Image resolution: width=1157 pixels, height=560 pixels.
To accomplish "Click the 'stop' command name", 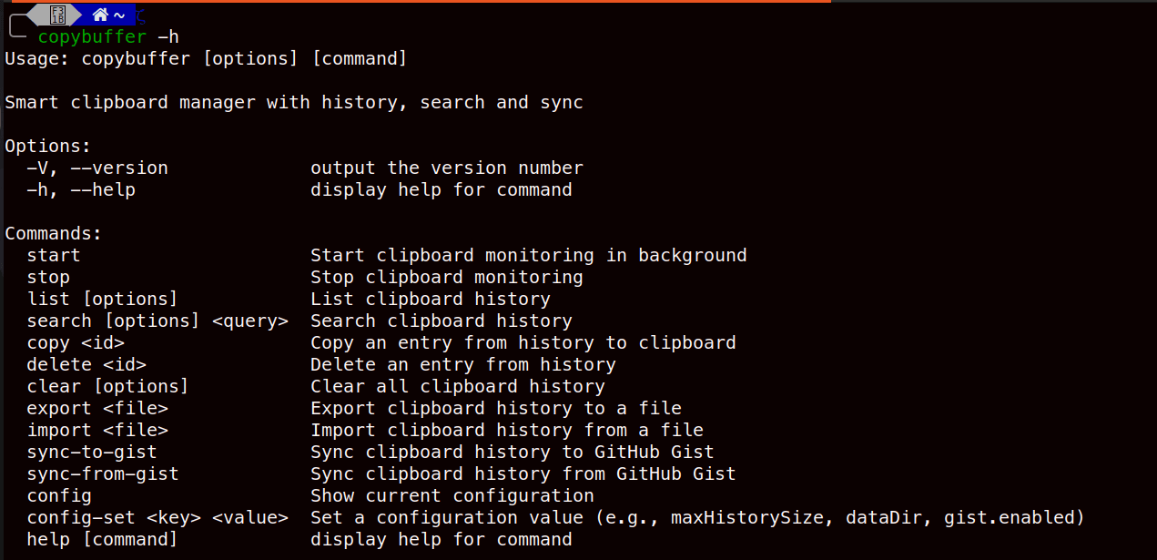I will [x=48, y=278].
